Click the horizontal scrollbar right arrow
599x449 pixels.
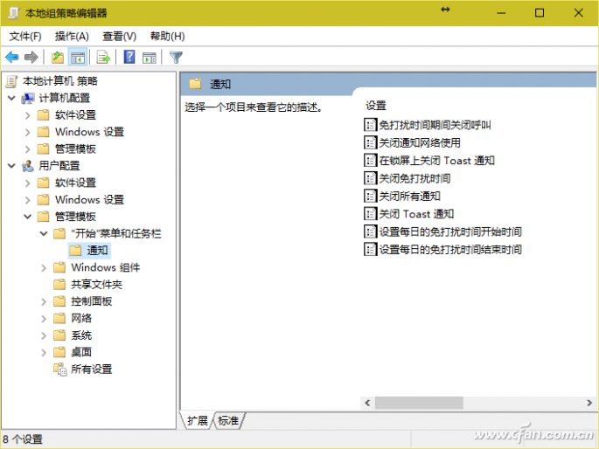pos(589,403)
